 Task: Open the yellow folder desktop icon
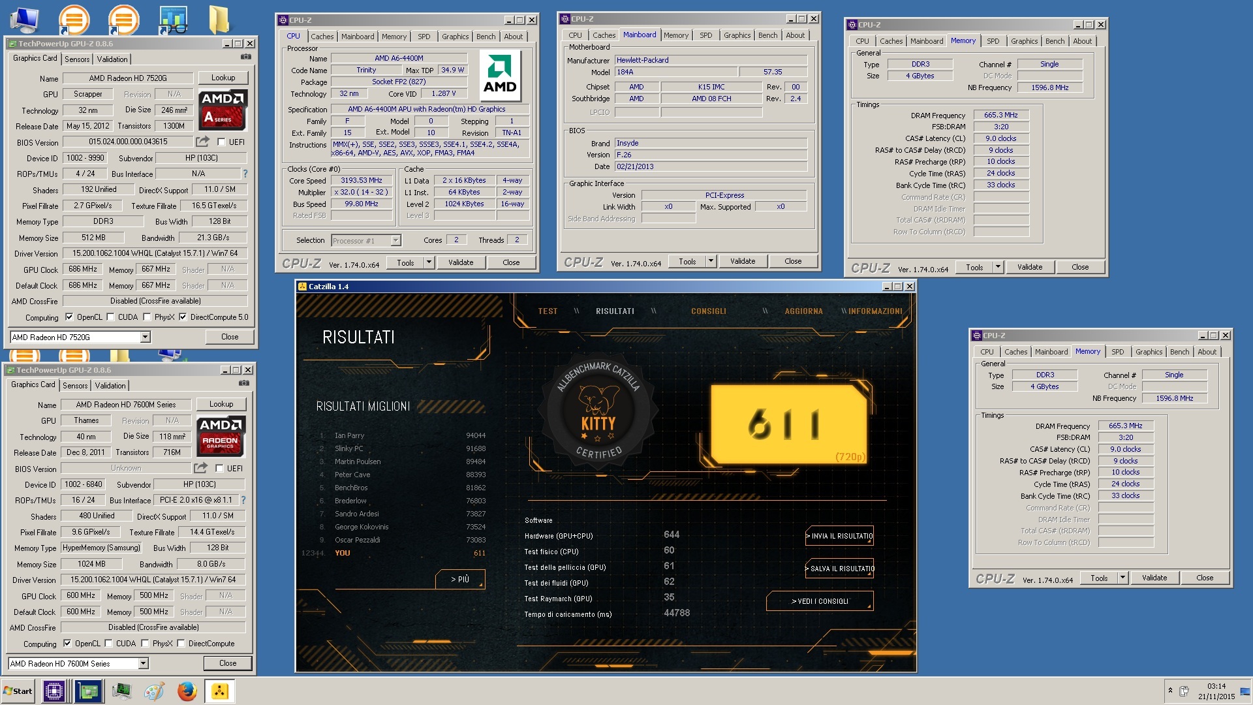(219, 20)
